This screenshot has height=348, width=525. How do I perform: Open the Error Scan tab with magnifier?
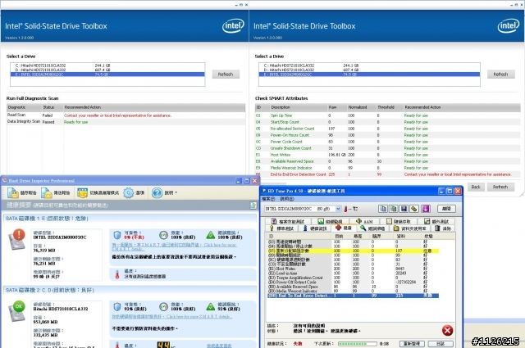point(373,228)
